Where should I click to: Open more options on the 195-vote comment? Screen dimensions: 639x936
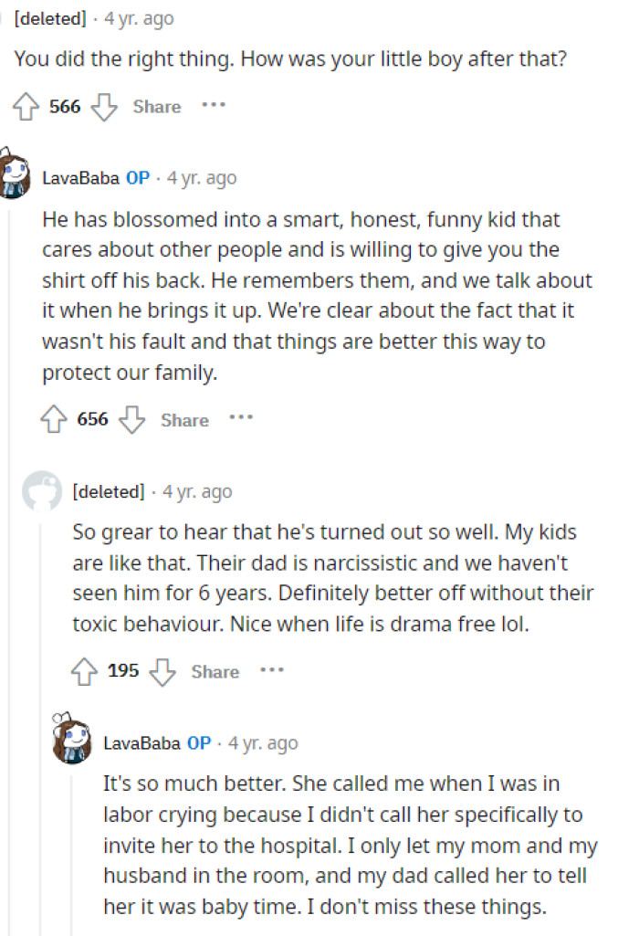[x=271, y=671]
